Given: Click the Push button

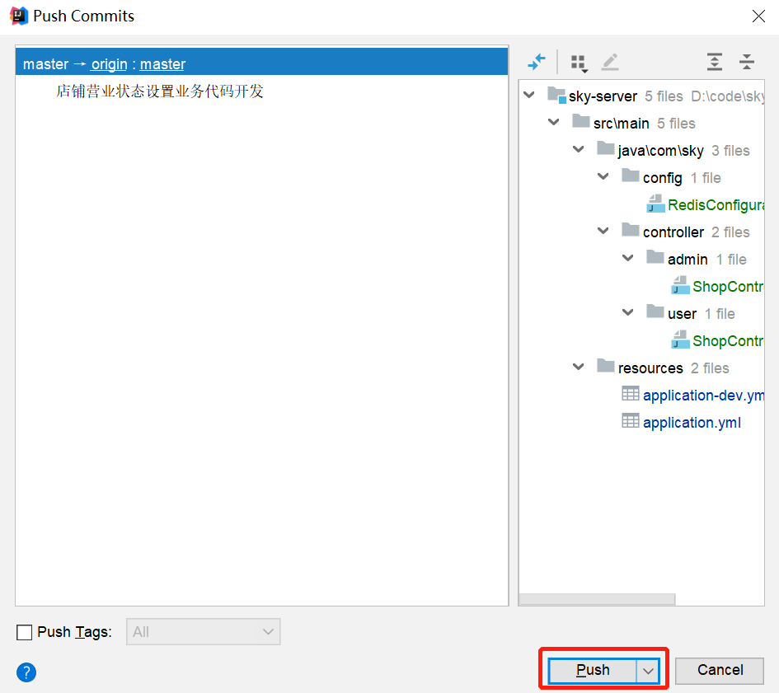Looking at the screenshot, I should pos(593,671).
